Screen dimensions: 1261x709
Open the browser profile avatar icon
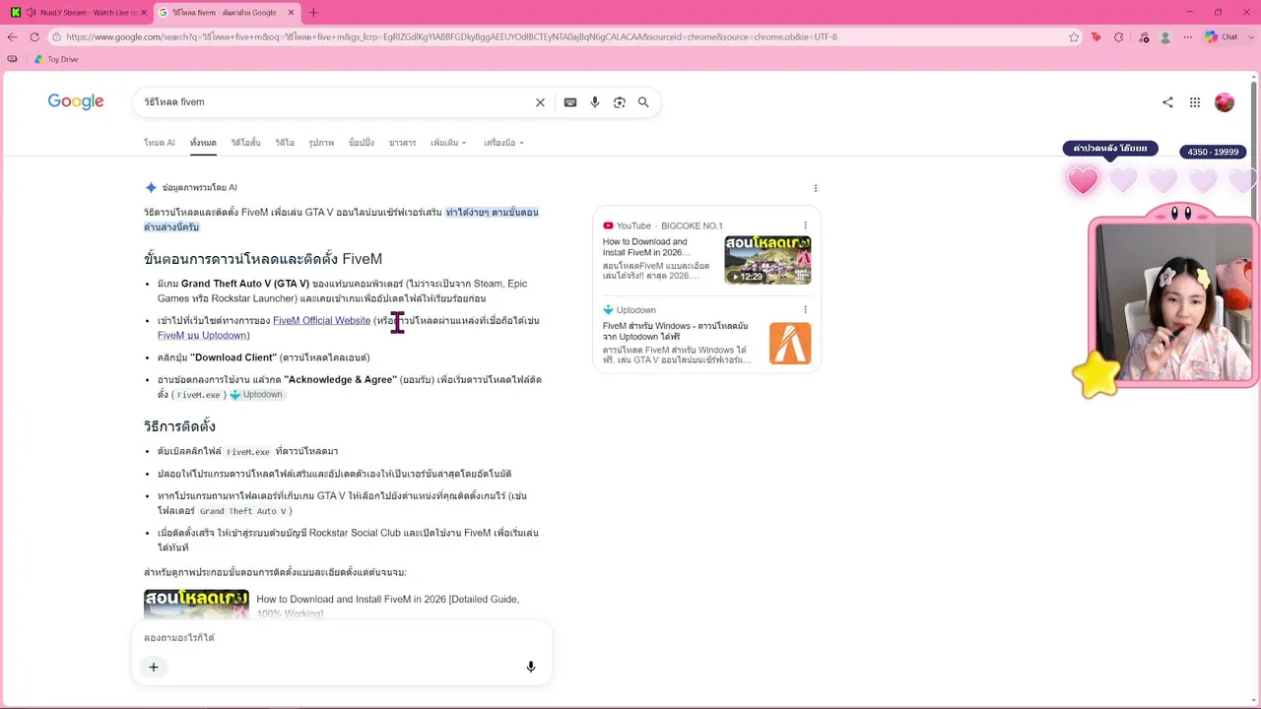pos(1165,37)
